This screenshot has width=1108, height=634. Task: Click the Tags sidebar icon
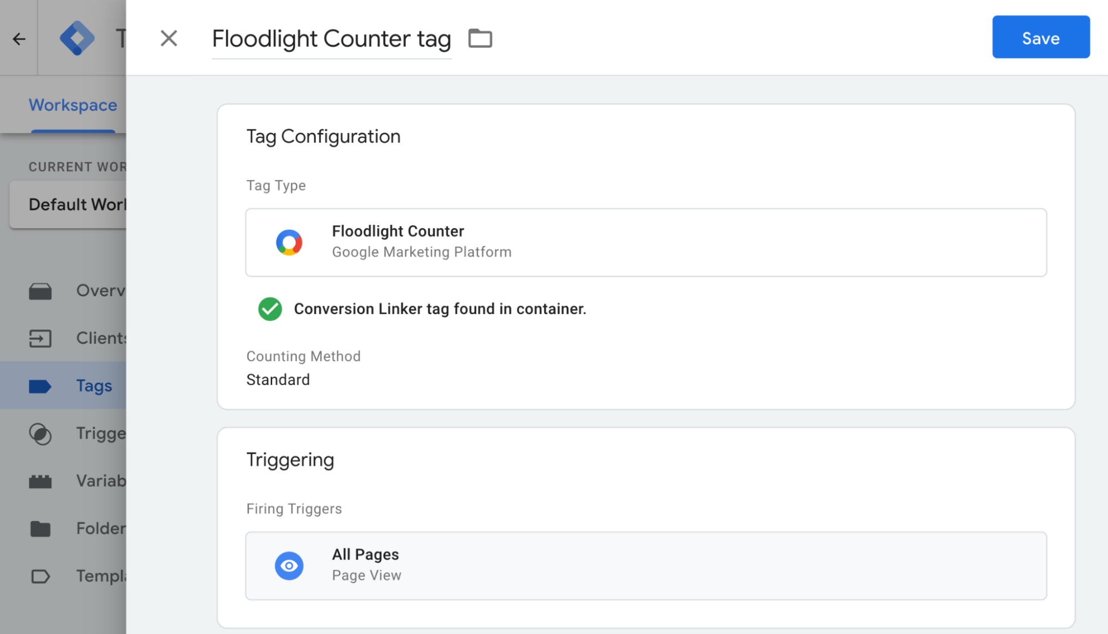pyautogui.click(x=40, y=385)
